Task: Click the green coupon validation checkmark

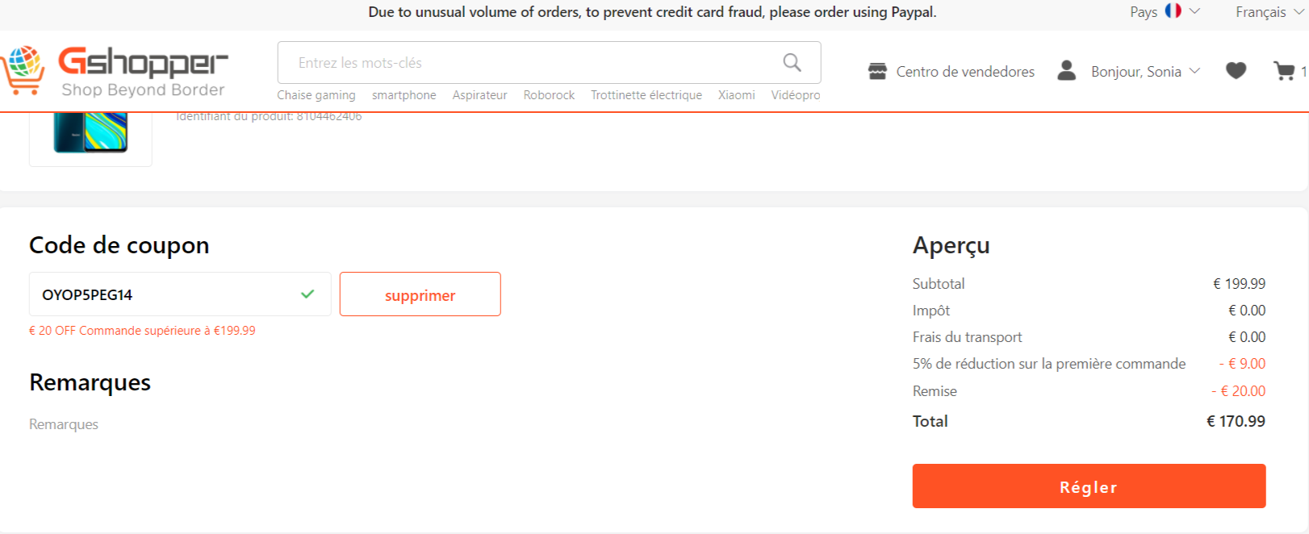Action: pos(307,294)
